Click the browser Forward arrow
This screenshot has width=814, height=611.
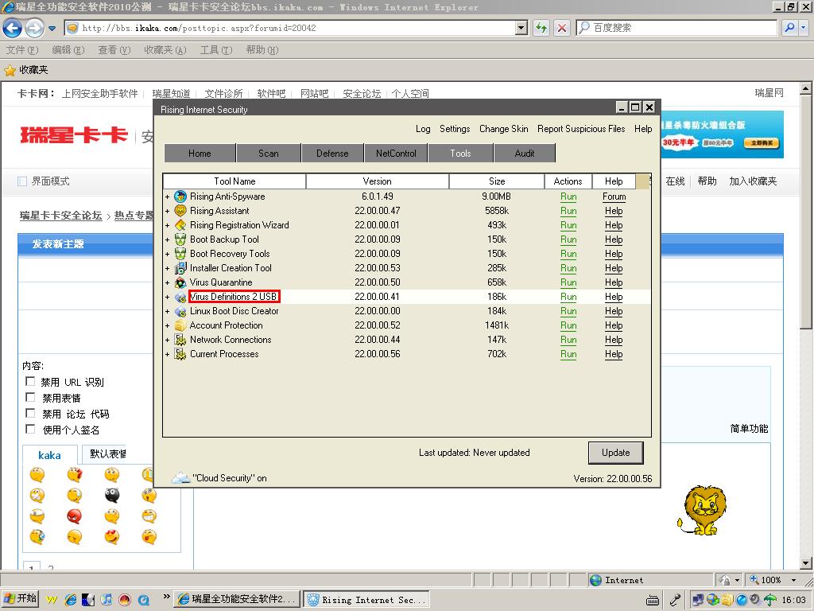click(34, 28)
